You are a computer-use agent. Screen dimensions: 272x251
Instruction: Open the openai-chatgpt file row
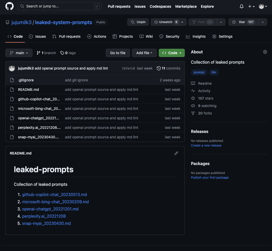pos(38,118)
